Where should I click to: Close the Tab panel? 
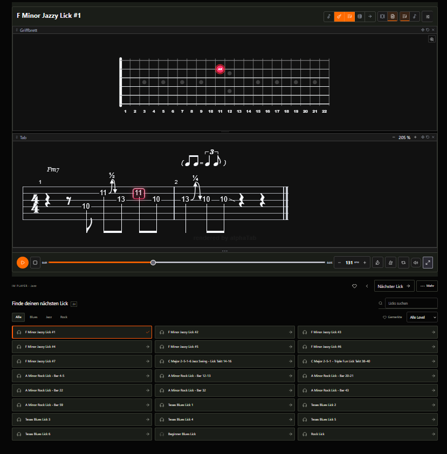pyautogui.click(x=433, y=137)
